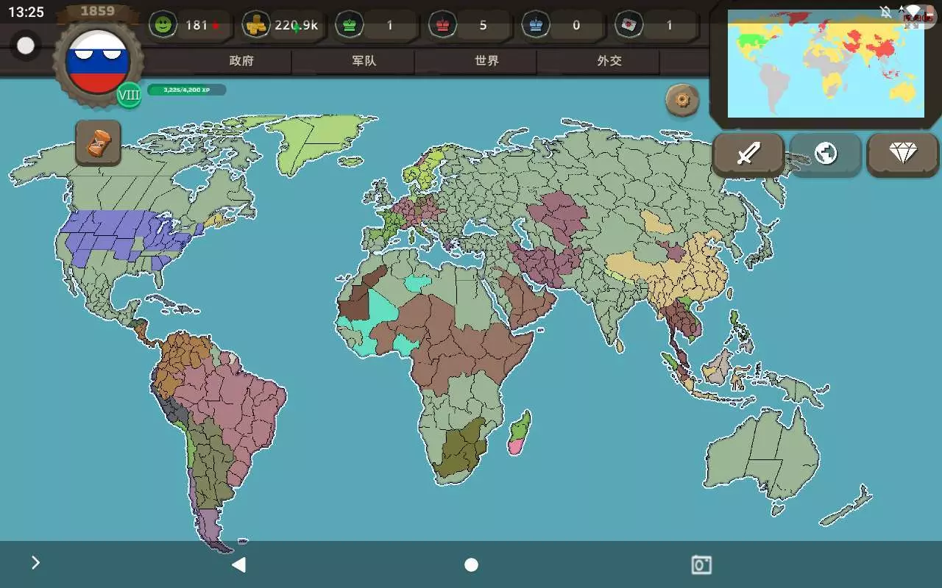
Task: Open the 军队 (Army) tab
Action: pos(364,61)
